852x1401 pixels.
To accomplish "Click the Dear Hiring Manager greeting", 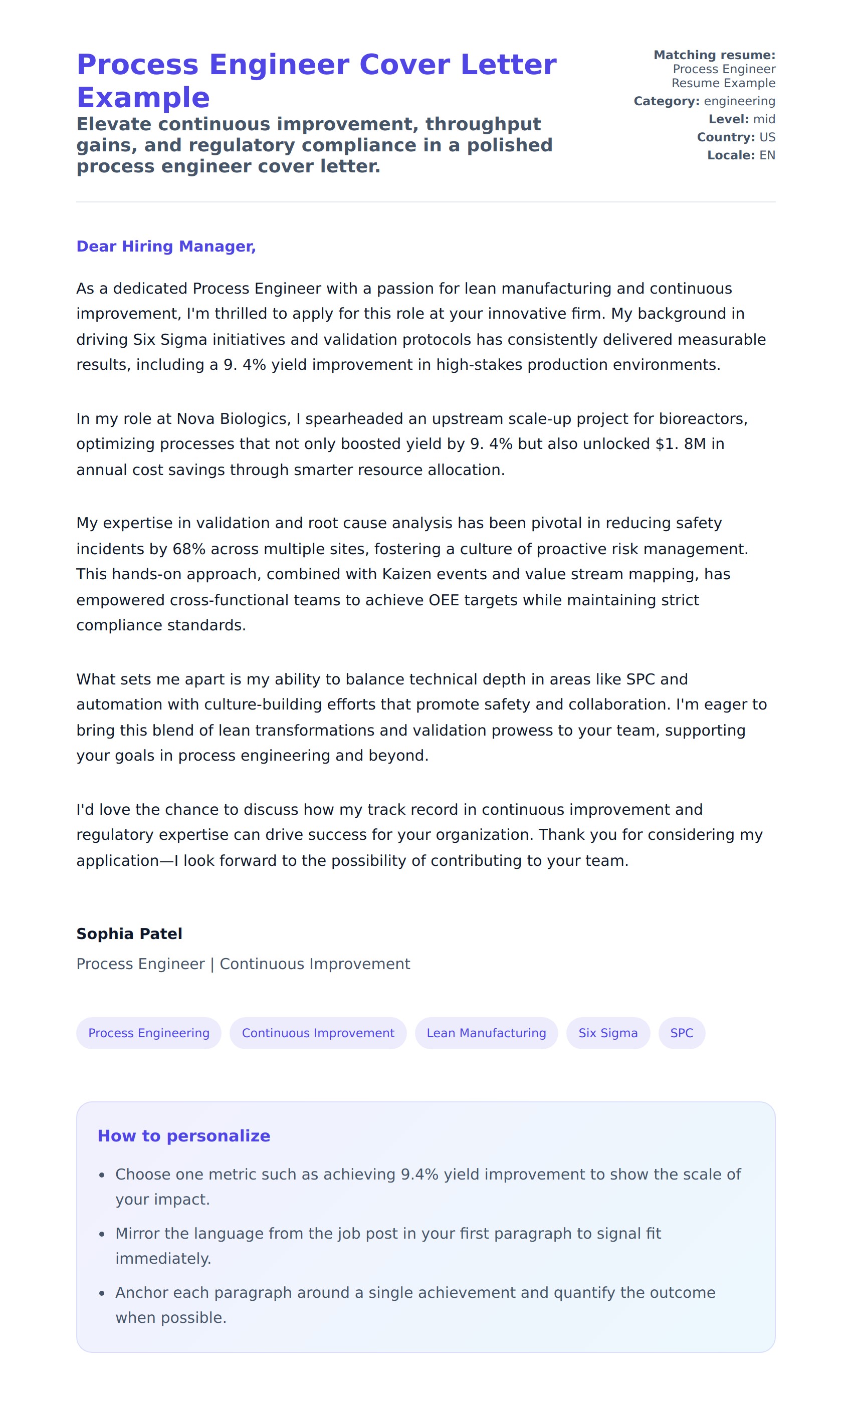I will (166, 246).
